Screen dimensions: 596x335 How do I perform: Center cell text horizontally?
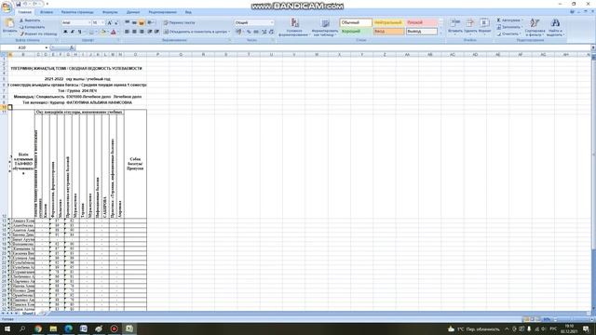pos(134,32)
